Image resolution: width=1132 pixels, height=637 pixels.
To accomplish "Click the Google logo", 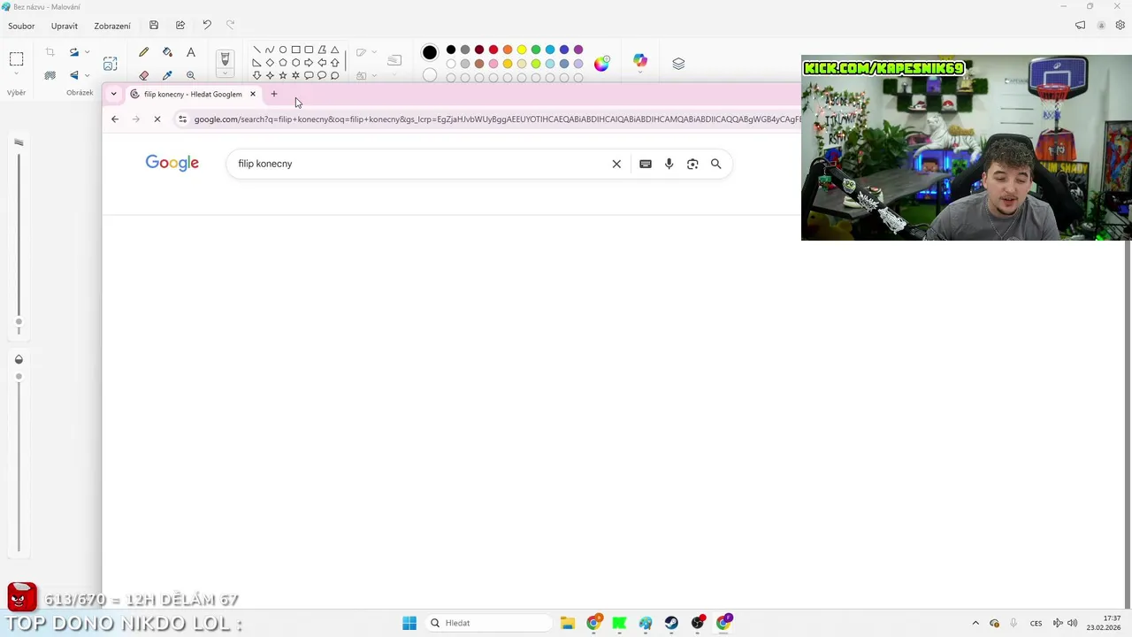I will pos(172,163).
